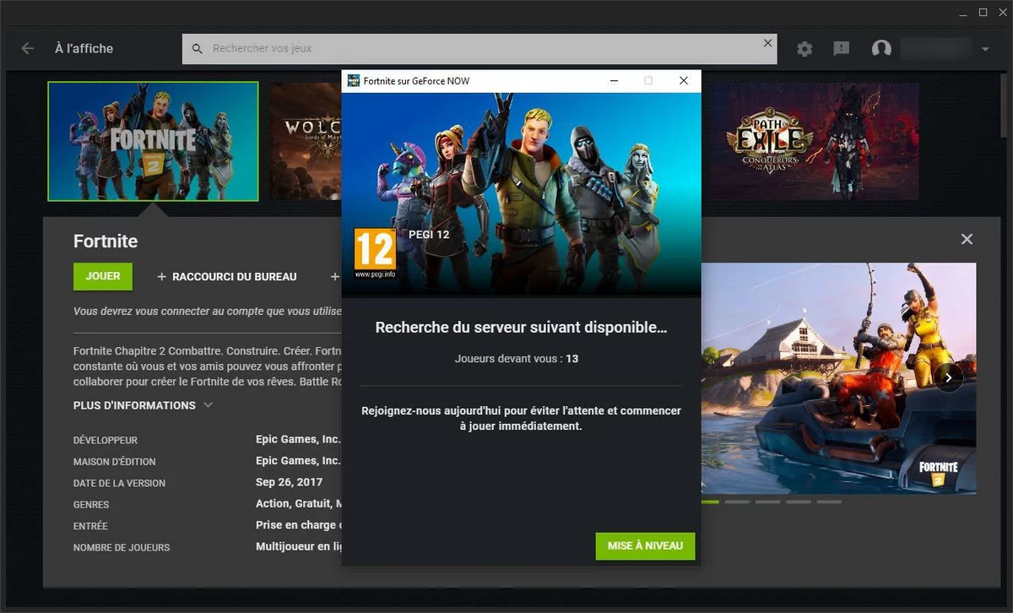Click the 'Fortnite' game title heading

(x=106, y=241)
